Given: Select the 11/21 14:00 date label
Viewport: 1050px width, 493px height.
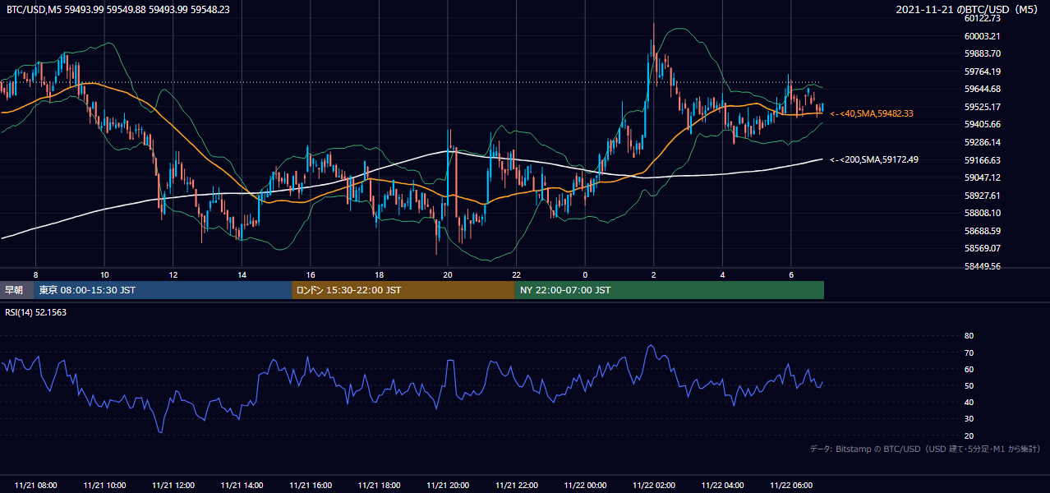Looking at the screenshot, I should coord(242,486).
